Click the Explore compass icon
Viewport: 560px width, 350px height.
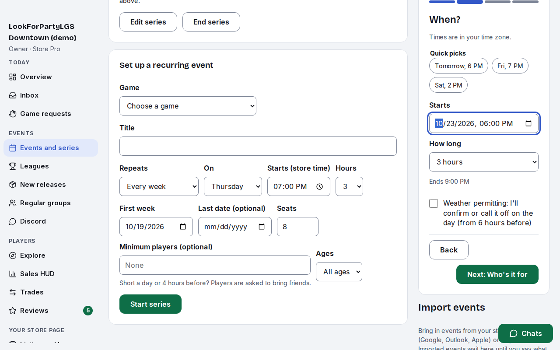[x=13, y=255]
